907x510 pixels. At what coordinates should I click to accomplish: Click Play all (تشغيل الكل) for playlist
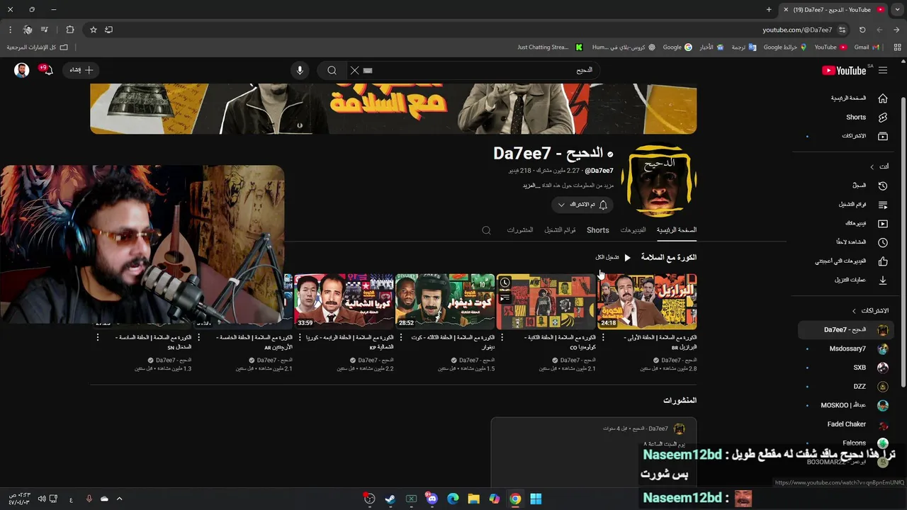[x=613, y=258]
